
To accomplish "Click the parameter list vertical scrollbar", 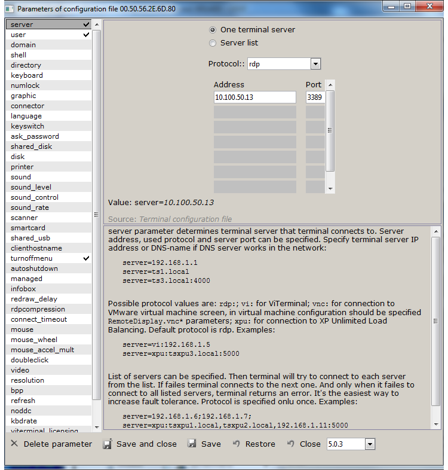I will click(x=96, y=215).
